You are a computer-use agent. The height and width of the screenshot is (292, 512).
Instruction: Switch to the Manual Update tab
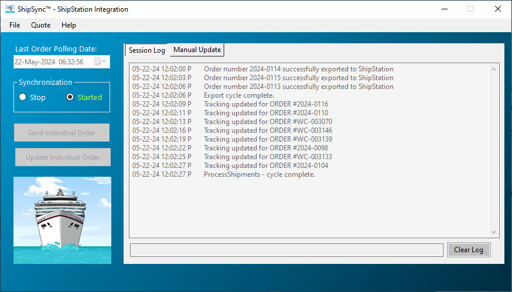click(197, 50)
